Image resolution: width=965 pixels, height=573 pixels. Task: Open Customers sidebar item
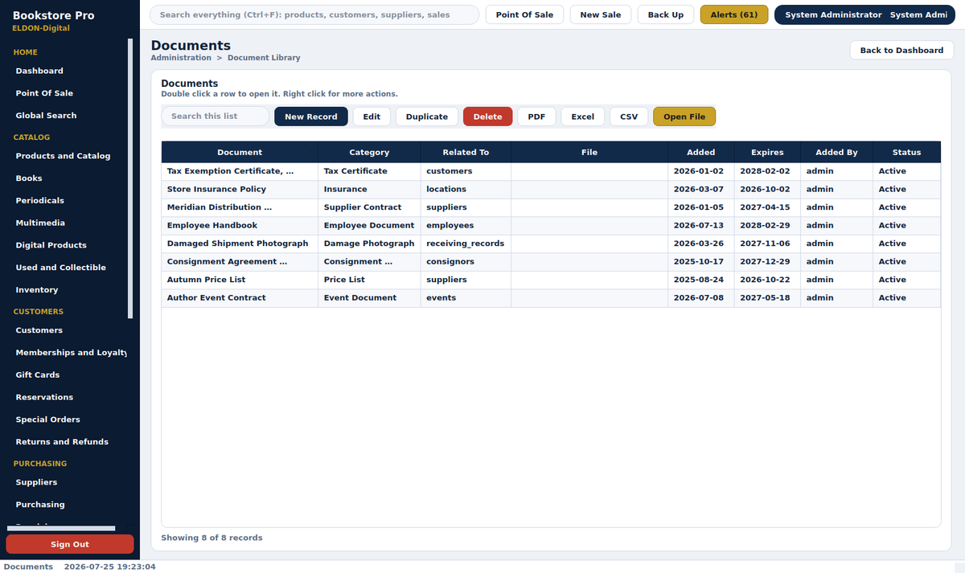coord(39,330)
